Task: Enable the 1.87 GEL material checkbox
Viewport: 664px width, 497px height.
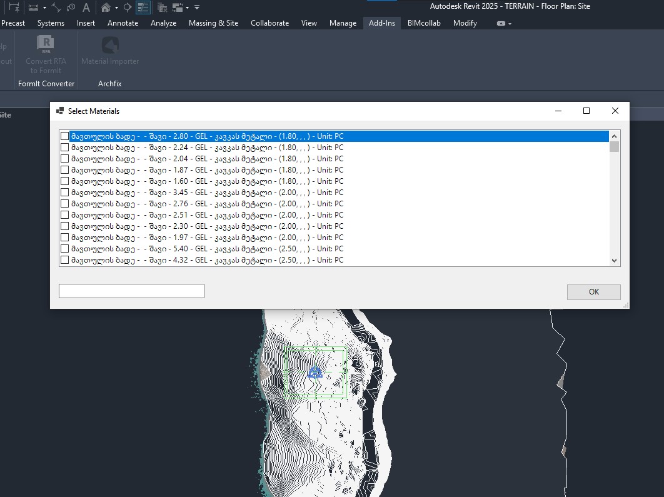Action: coord(65,170)
